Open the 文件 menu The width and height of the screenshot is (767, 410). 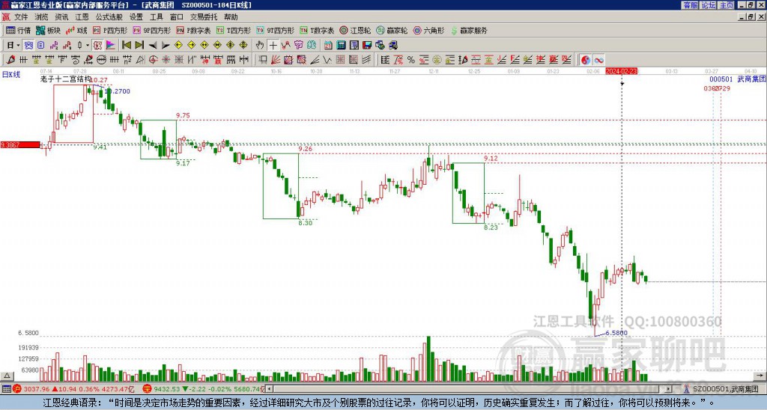pos(21,17)
